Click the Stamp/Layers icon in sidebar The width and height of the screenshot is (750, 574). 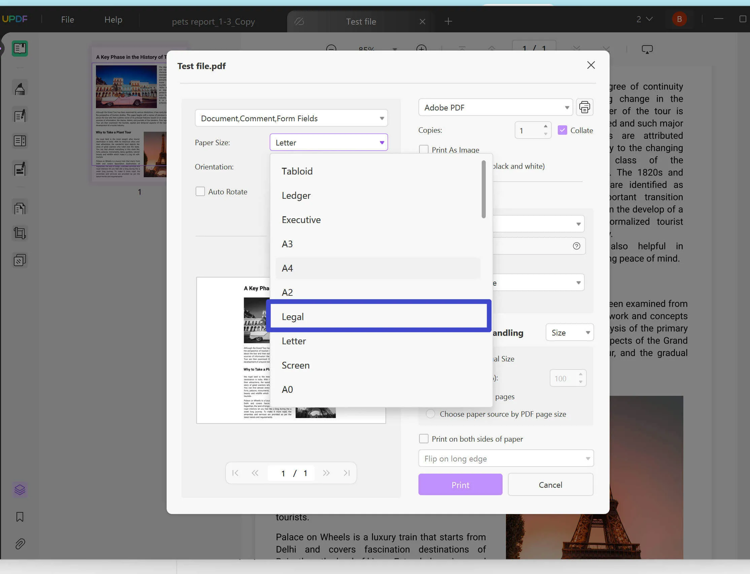pos(19,489)
